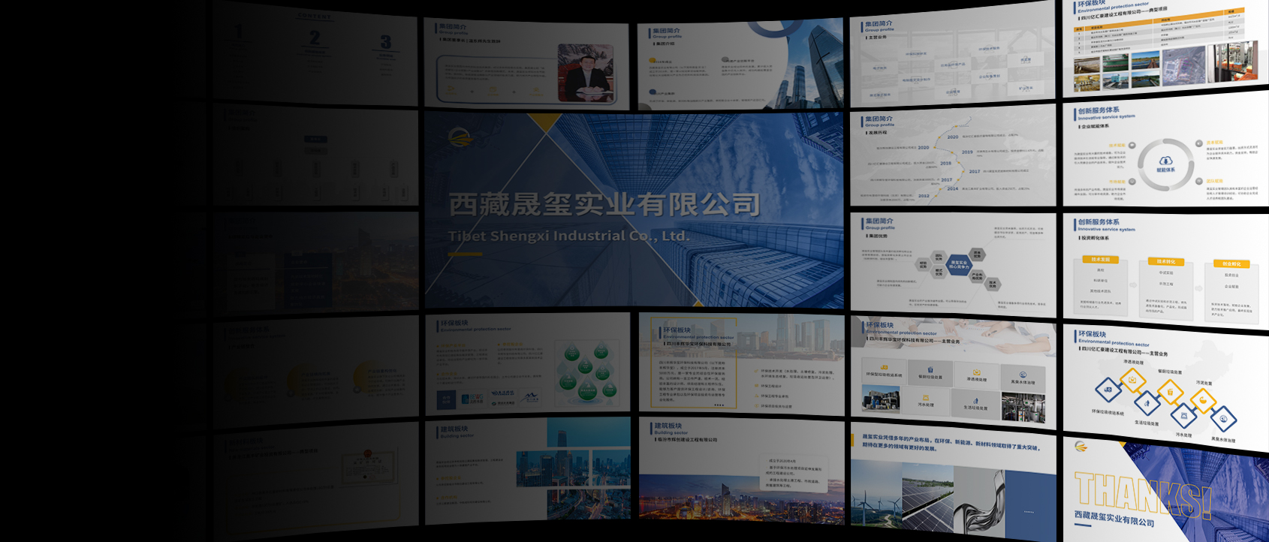Click the bin icon in 餐厨垃圾处置 tile
The height and width of the screenshot is (542, 1269).
click(x=930, y=370)
